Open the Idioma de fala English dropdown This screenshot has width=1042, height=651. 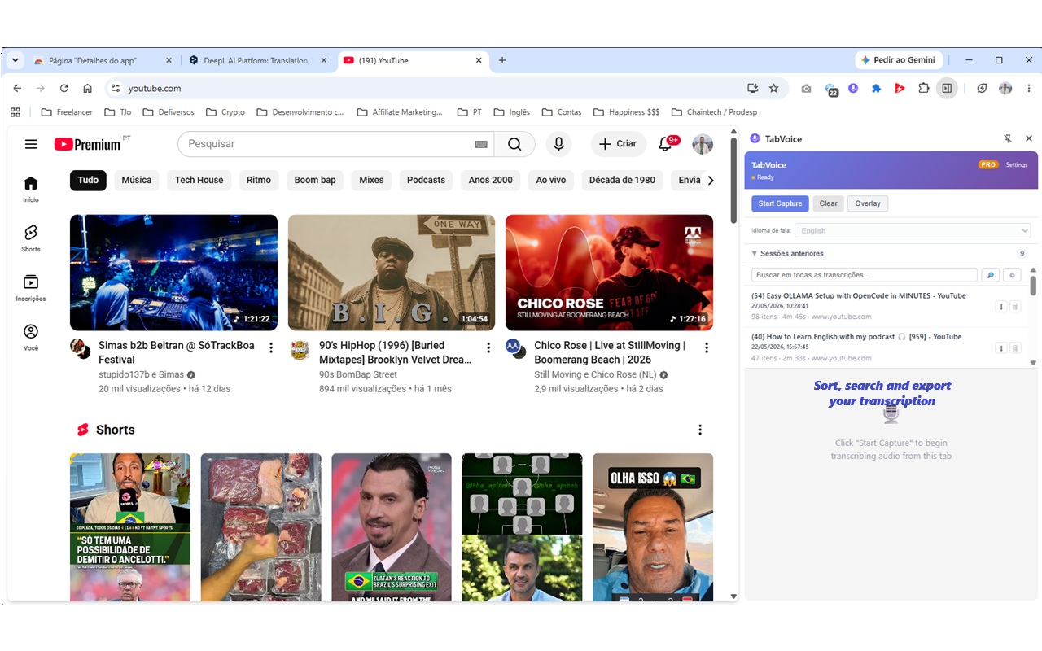pyautogui.click(x=913, y=231)
